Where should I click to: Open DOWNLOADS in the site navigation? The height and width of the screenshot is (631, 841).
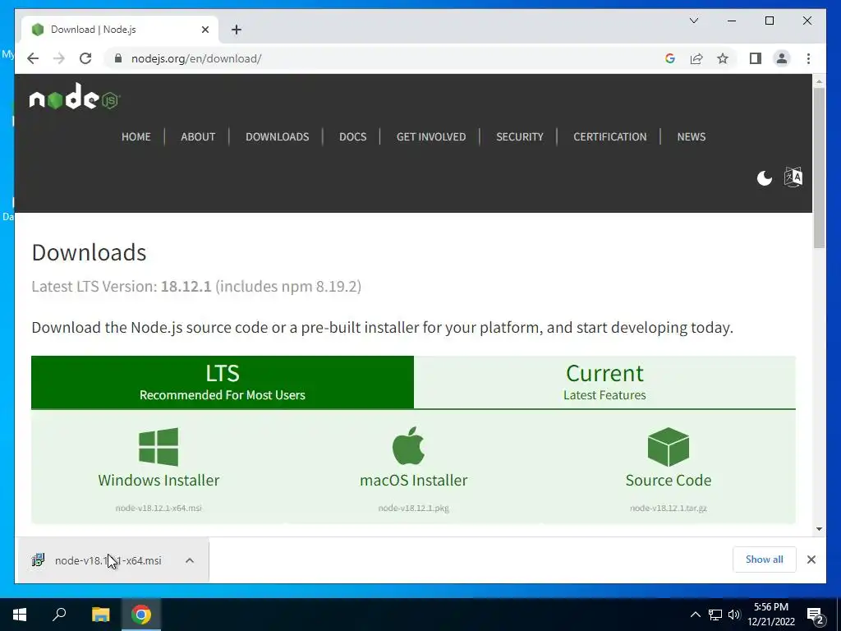[278, 137]
